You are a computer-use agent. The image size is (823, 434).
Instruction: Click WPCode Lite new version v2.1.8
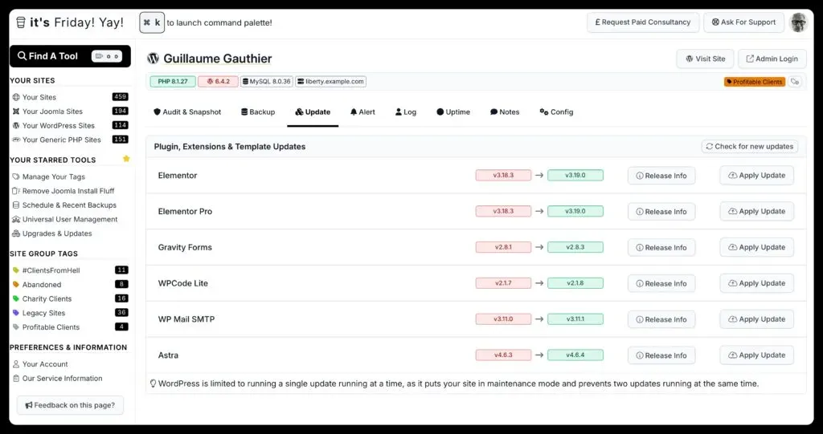575,283
